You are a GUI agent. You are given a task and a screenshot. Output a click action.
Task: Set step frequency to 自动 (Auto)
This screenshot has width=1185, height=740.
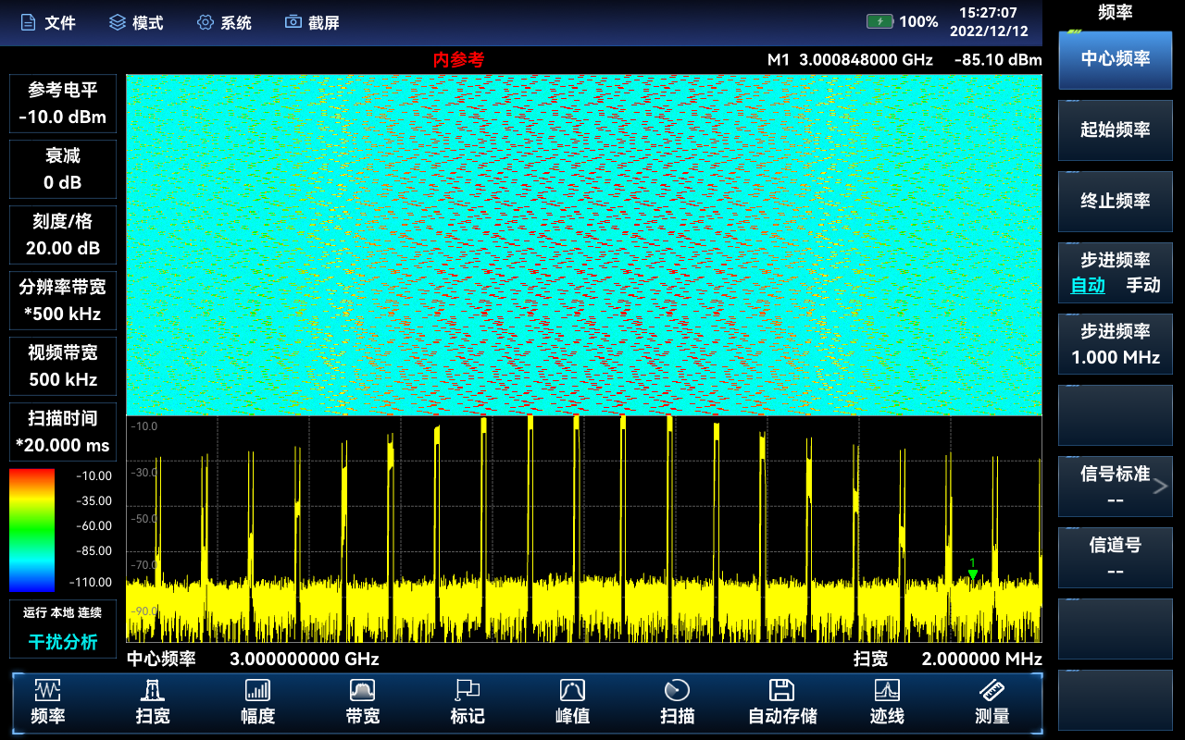coord(1088,286)
